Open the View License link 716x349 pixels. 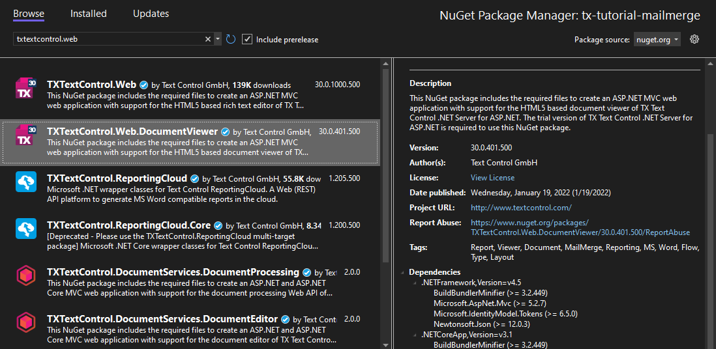point(493,178)
